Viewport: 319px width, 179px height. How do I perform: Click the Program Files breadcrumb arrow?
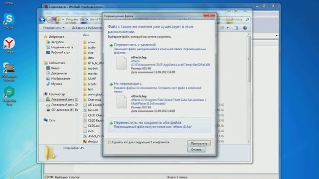(x=87, y=19)
